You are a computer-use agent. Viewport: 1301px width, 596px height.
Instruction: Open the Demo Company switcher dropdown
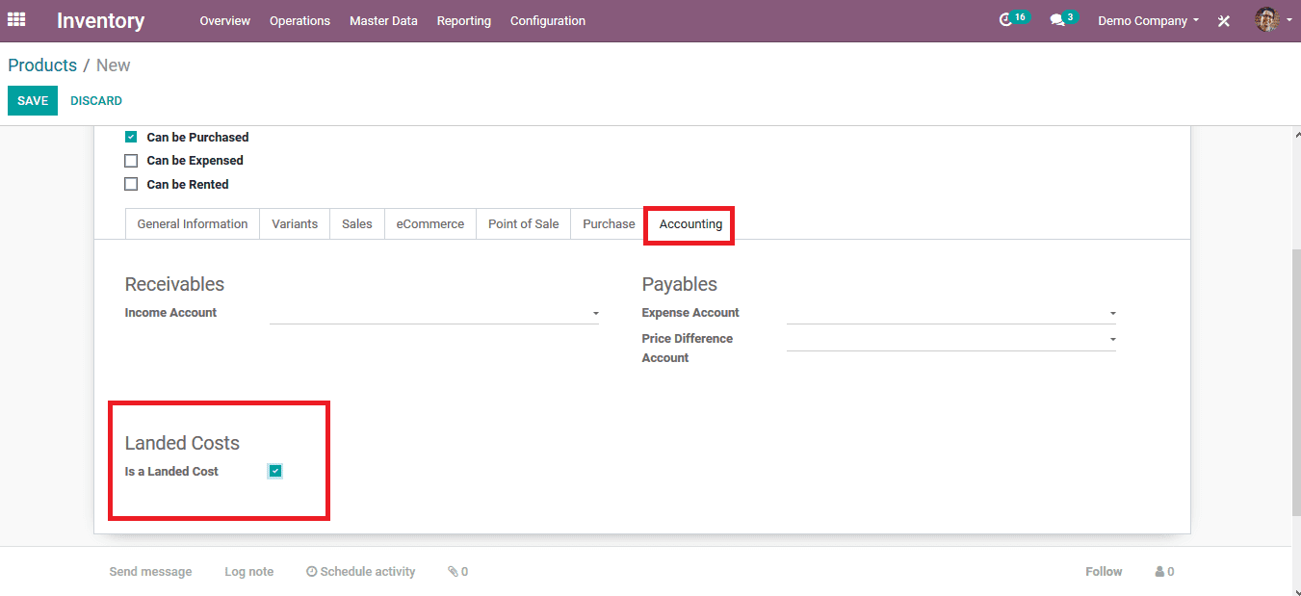point(1149,20)
